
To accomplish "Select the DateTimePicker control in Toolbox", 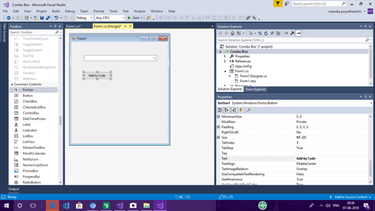I will 33,119.
